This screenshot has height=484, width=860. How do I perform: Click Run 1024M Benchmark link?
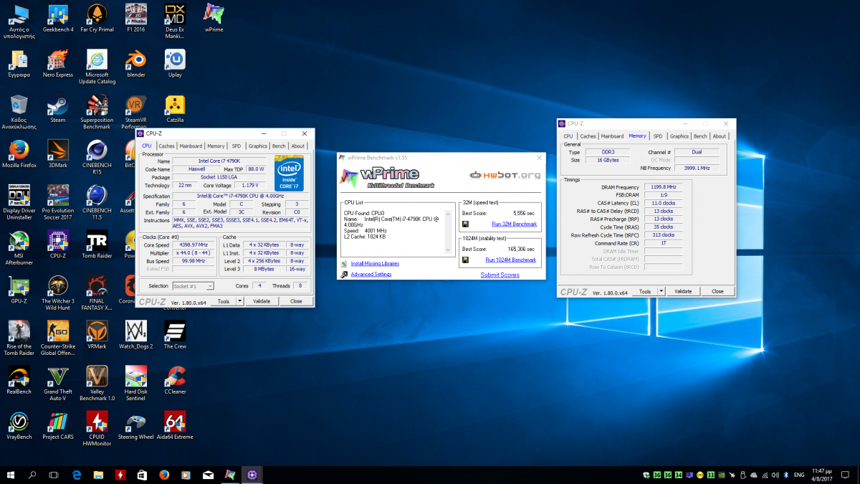click(510, 260)
